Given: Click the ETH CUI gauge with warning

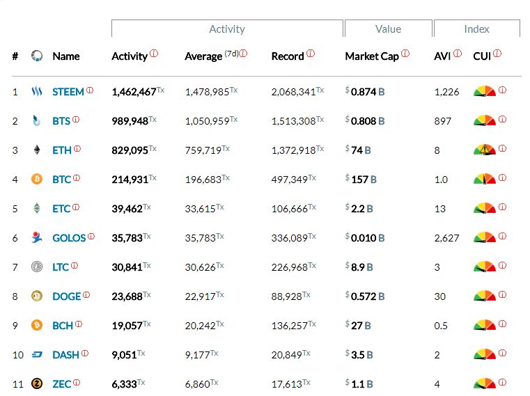Looking at the screenshot, I should [x=485, y=150].
